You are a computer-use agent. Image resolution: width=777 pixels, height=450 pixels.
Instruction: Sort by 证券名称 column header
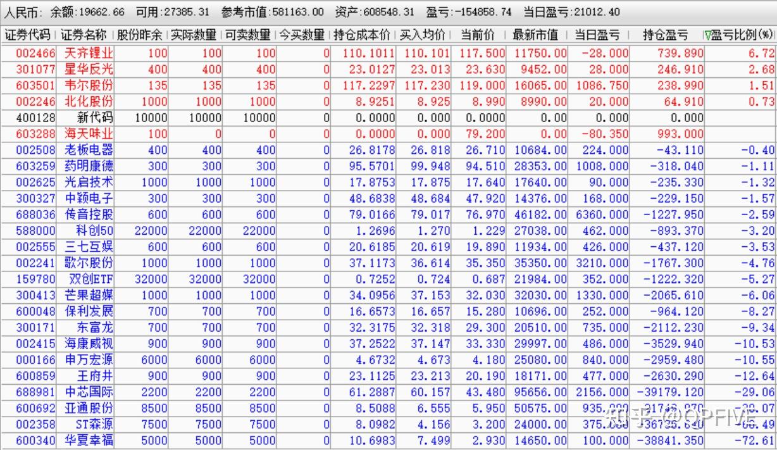(x=85, y=35)
